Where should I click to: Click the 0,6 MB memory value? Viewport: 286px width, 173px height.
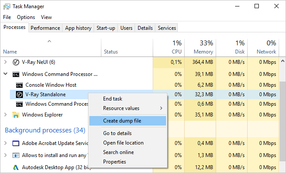pos(205,104)
